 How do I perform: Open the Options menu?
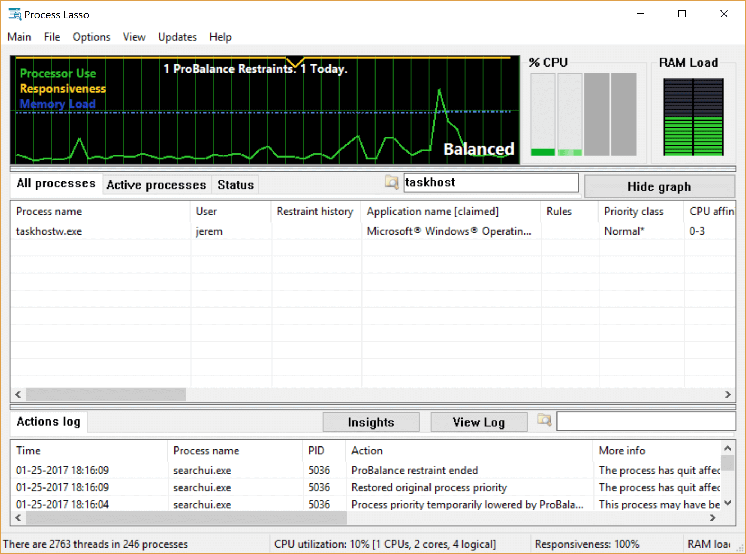91,37
